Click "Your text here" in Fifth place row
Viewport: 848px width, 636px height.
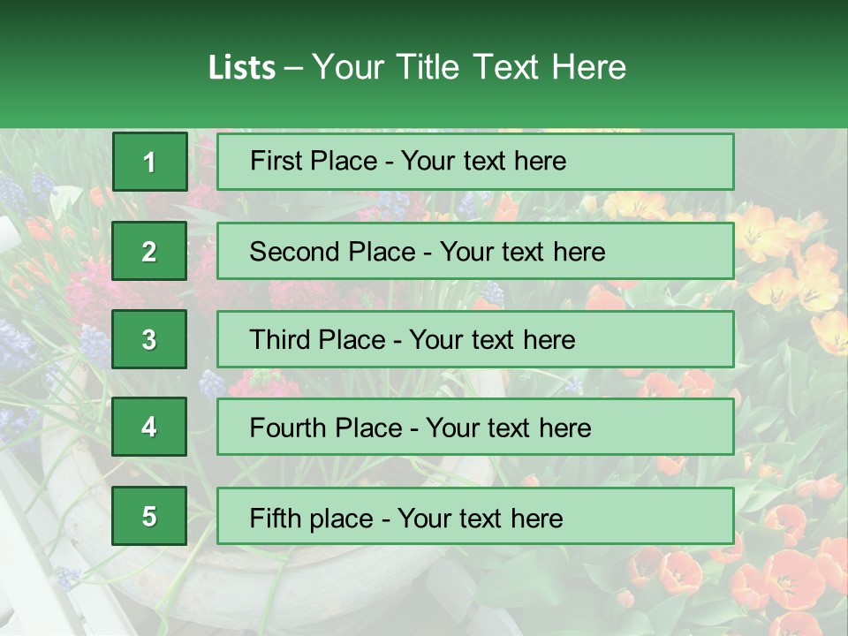481,518
